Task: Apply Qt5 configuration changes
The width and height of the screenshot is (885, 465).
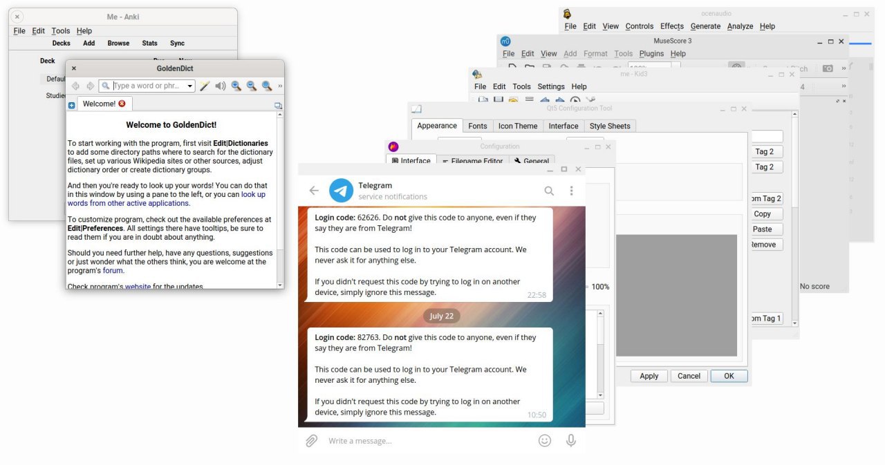Action: click(x=649, y=376)
